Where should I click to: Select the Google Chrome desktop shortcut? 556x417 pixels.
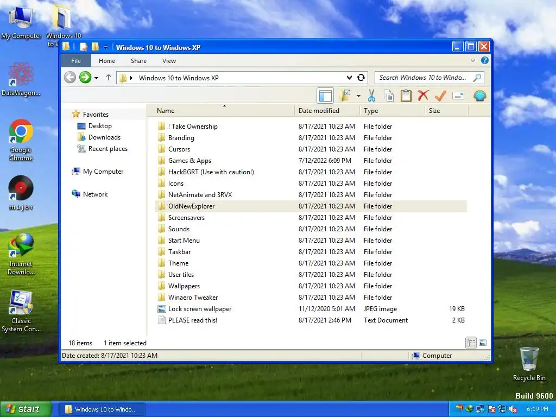point(21,141)
